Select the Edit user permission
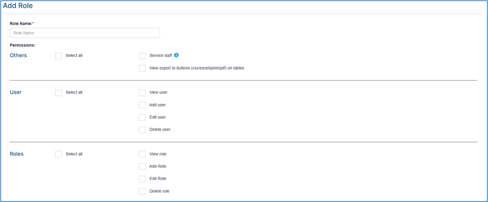The height and width of the screenshot is (202, 488). pos(142,117)
